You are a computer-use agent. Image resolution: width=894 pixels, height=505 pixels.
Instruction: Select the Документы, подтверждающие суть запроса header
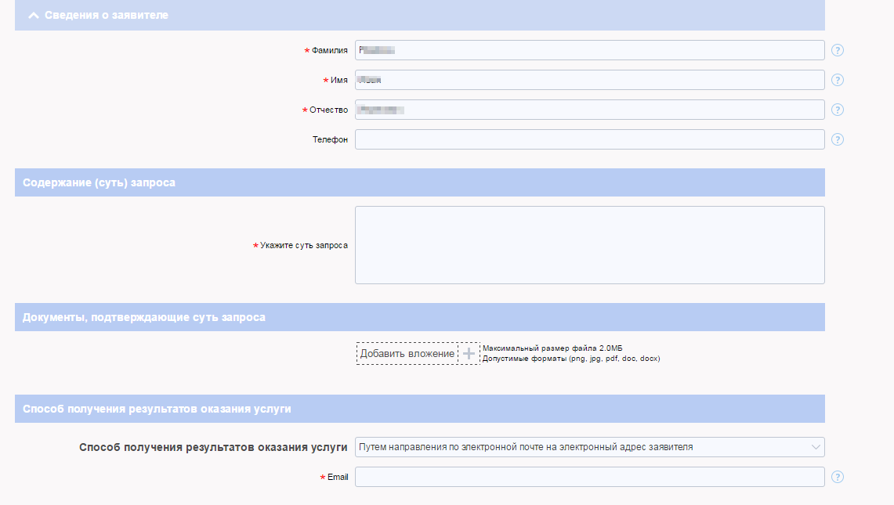(x=144, y=317)
